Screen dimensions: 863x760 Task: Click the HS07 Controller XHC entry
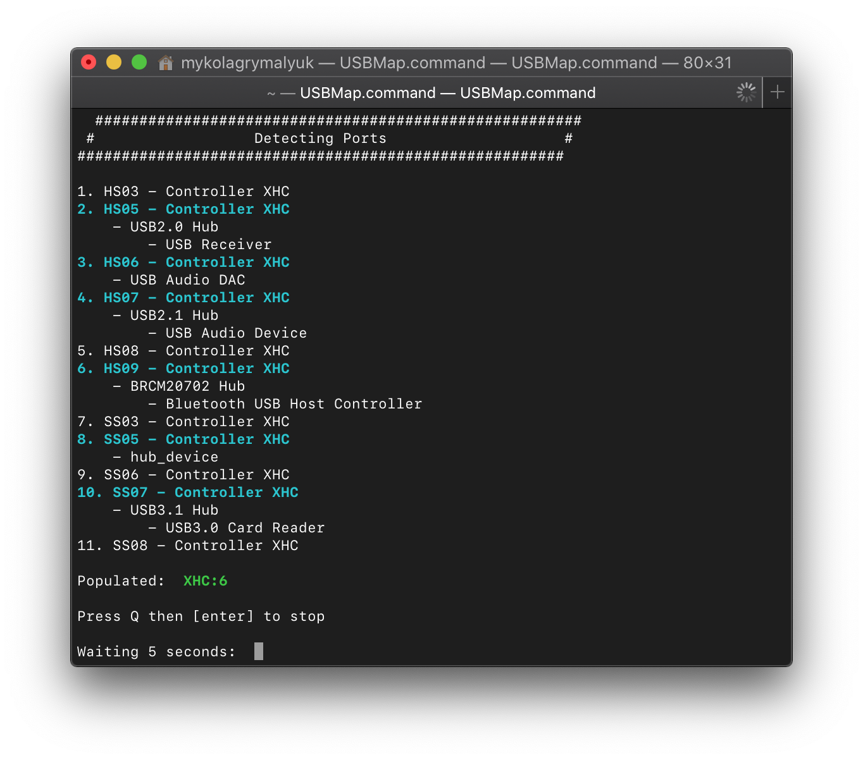click(183, 298)
